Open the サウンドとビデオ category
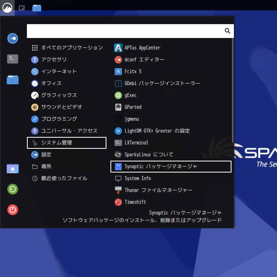277x277 pixels. pyautogui.click(x=66, y=107)
